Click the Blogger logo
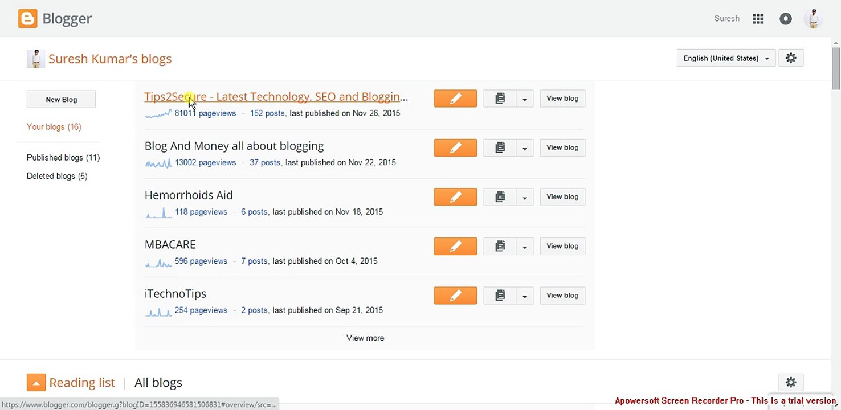 tap(55, 19)
